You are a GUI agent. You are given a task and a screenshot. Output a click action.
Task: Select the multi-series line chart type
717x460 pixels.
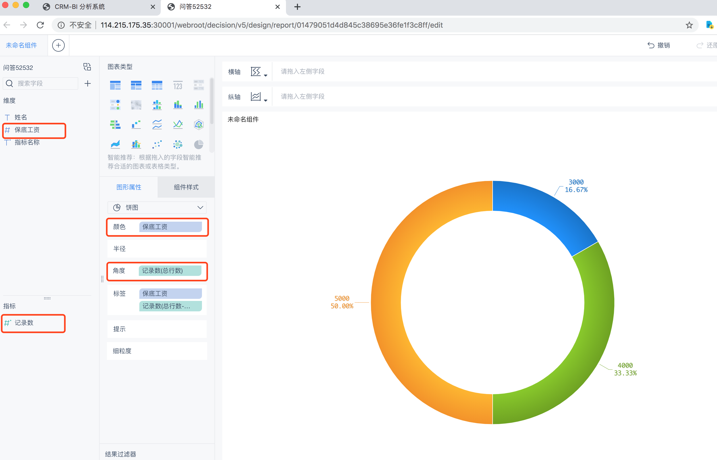[x=178, y=125]
